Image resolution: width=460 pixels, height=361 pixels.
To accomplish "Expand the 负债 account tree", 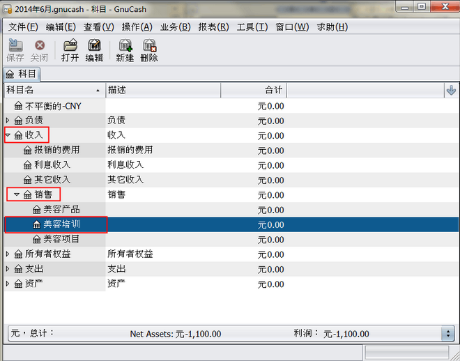I will pyautogui.click(x=8, y=120).
